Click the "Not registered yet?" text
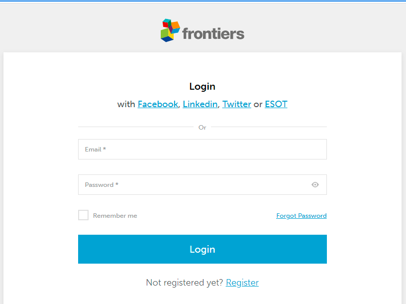The width and height of the screenshot is (406, 304). click(x=185, y=283)
